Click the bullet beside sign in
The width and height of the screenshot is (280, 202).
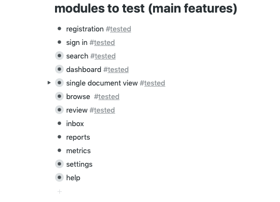59,42
